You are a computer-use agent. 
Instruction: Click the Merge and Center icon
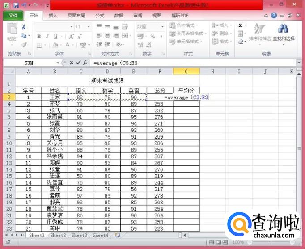[125, 36]
